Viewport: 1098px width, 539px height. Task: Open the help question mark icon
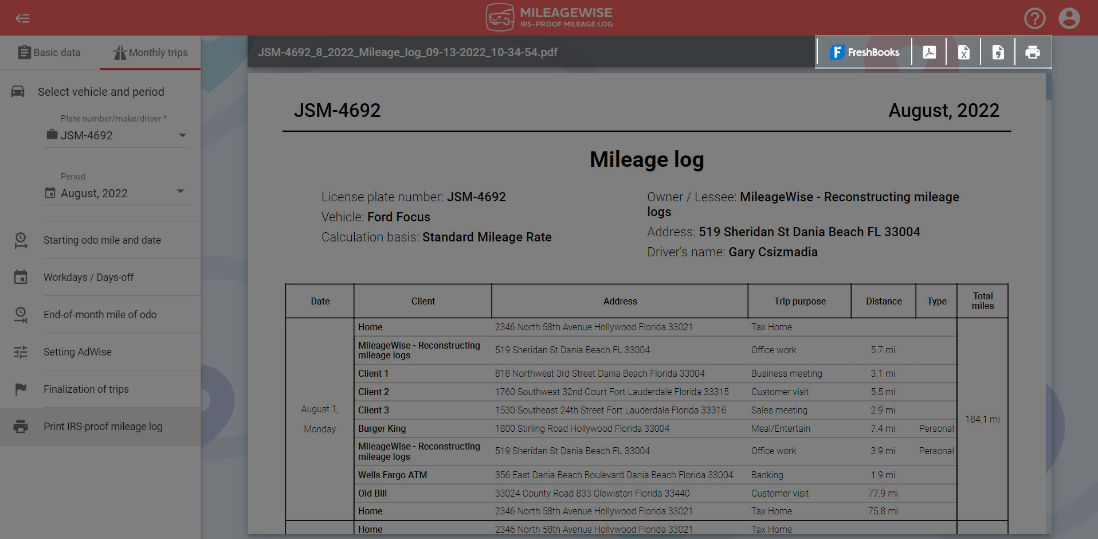coord(1034,18)
